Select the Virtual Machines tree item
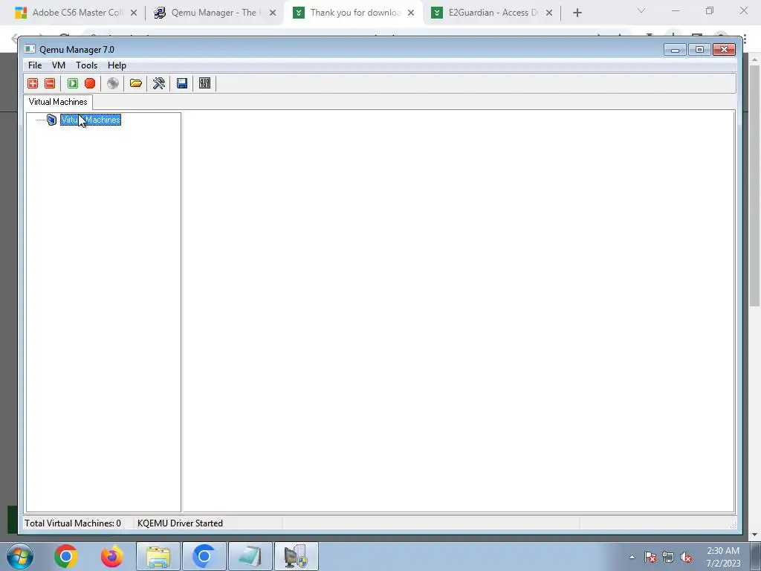This screenshot has width=761, height=571. (90, 120)
